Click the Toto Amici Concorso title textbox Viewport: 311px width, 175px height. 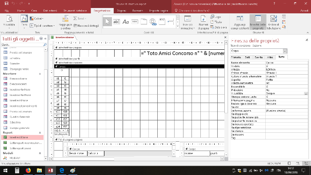(183, 53)
